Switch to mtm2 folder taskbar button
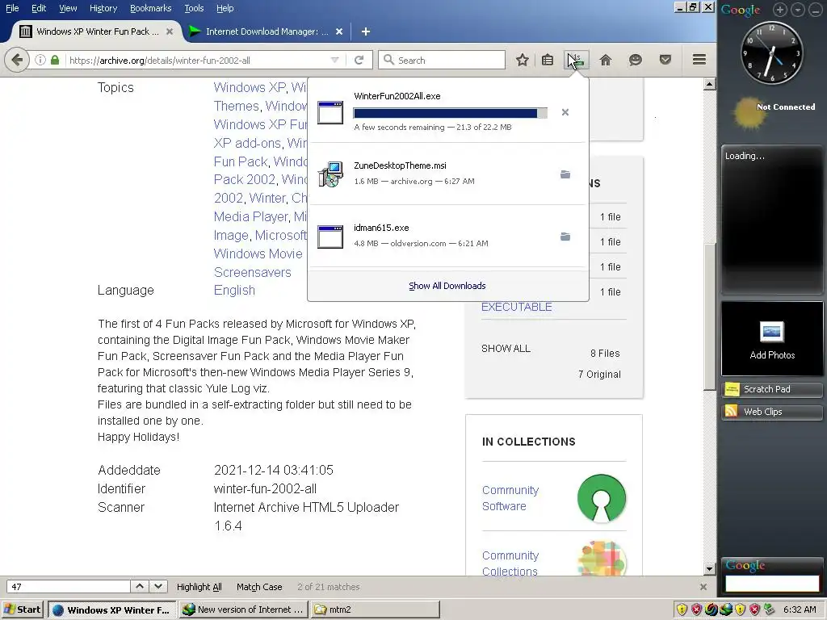827x620 pixels. pos(375,610)
